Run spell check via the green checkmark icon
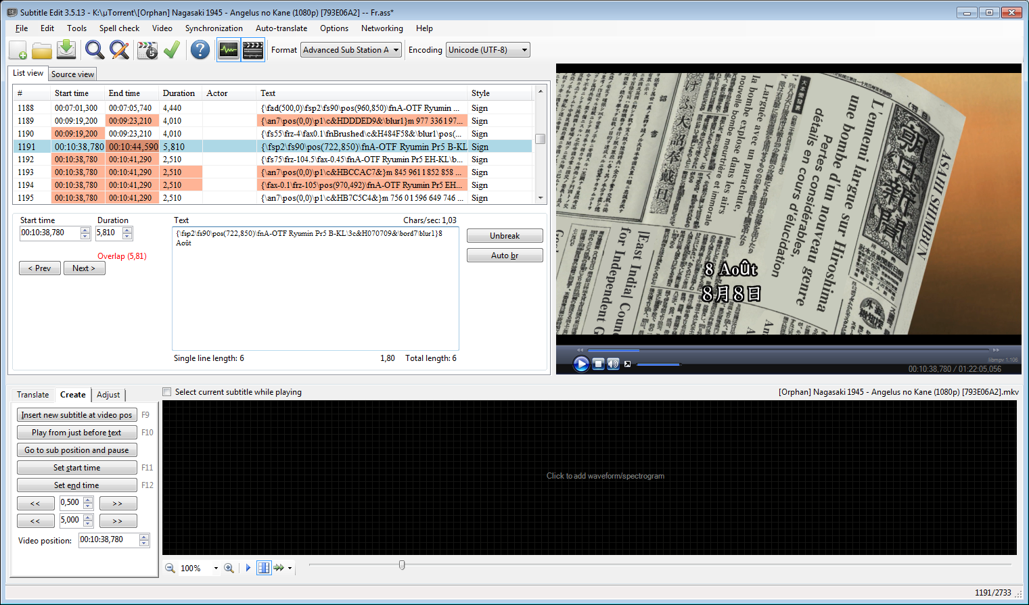The height and width of the screenshot is (605, 1029). pyautogui.click(x=172, y=50)
